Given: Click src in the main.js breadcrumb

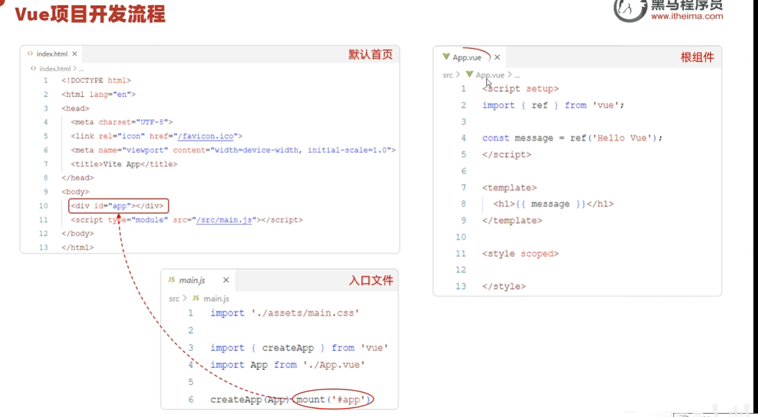Looking at the screenshot, I should (x=174, y=299).
